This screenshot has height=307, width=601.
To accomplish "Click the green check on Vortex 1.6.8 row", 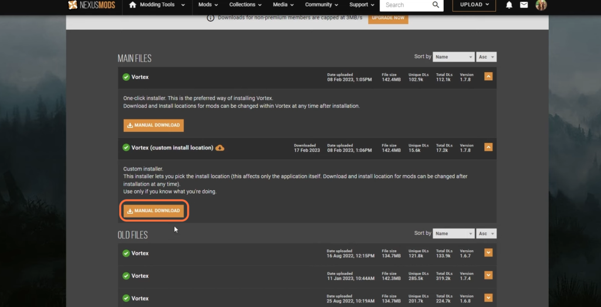I will (126, 298).
